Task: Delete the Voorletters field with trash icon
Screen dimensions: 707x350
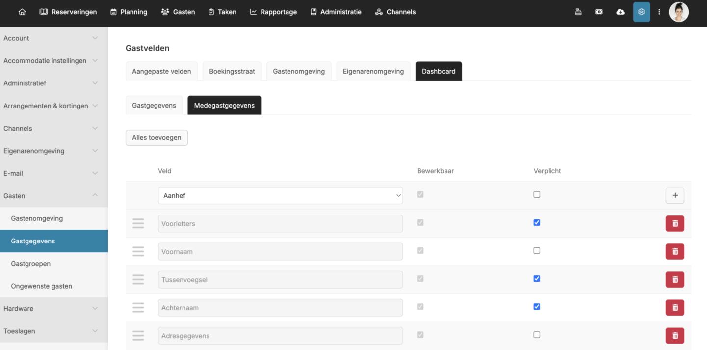Action: pos(675,223)
